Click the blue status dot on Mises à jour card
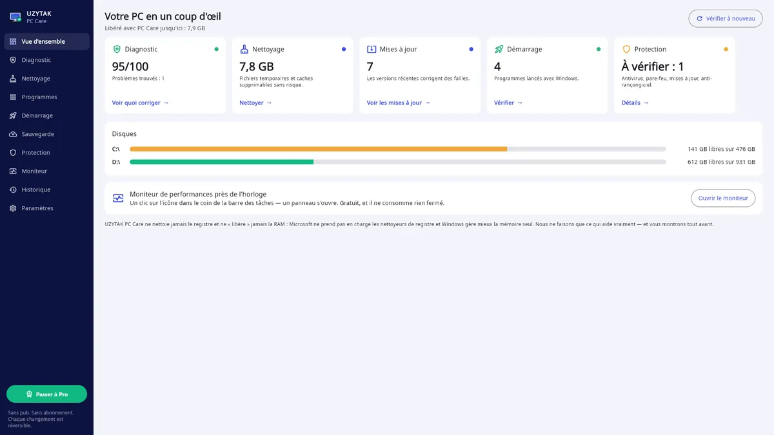 pyautogui.click(x=471, y=49)
